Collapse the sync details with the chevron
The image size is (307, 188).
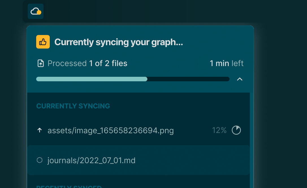coord(240,79)
